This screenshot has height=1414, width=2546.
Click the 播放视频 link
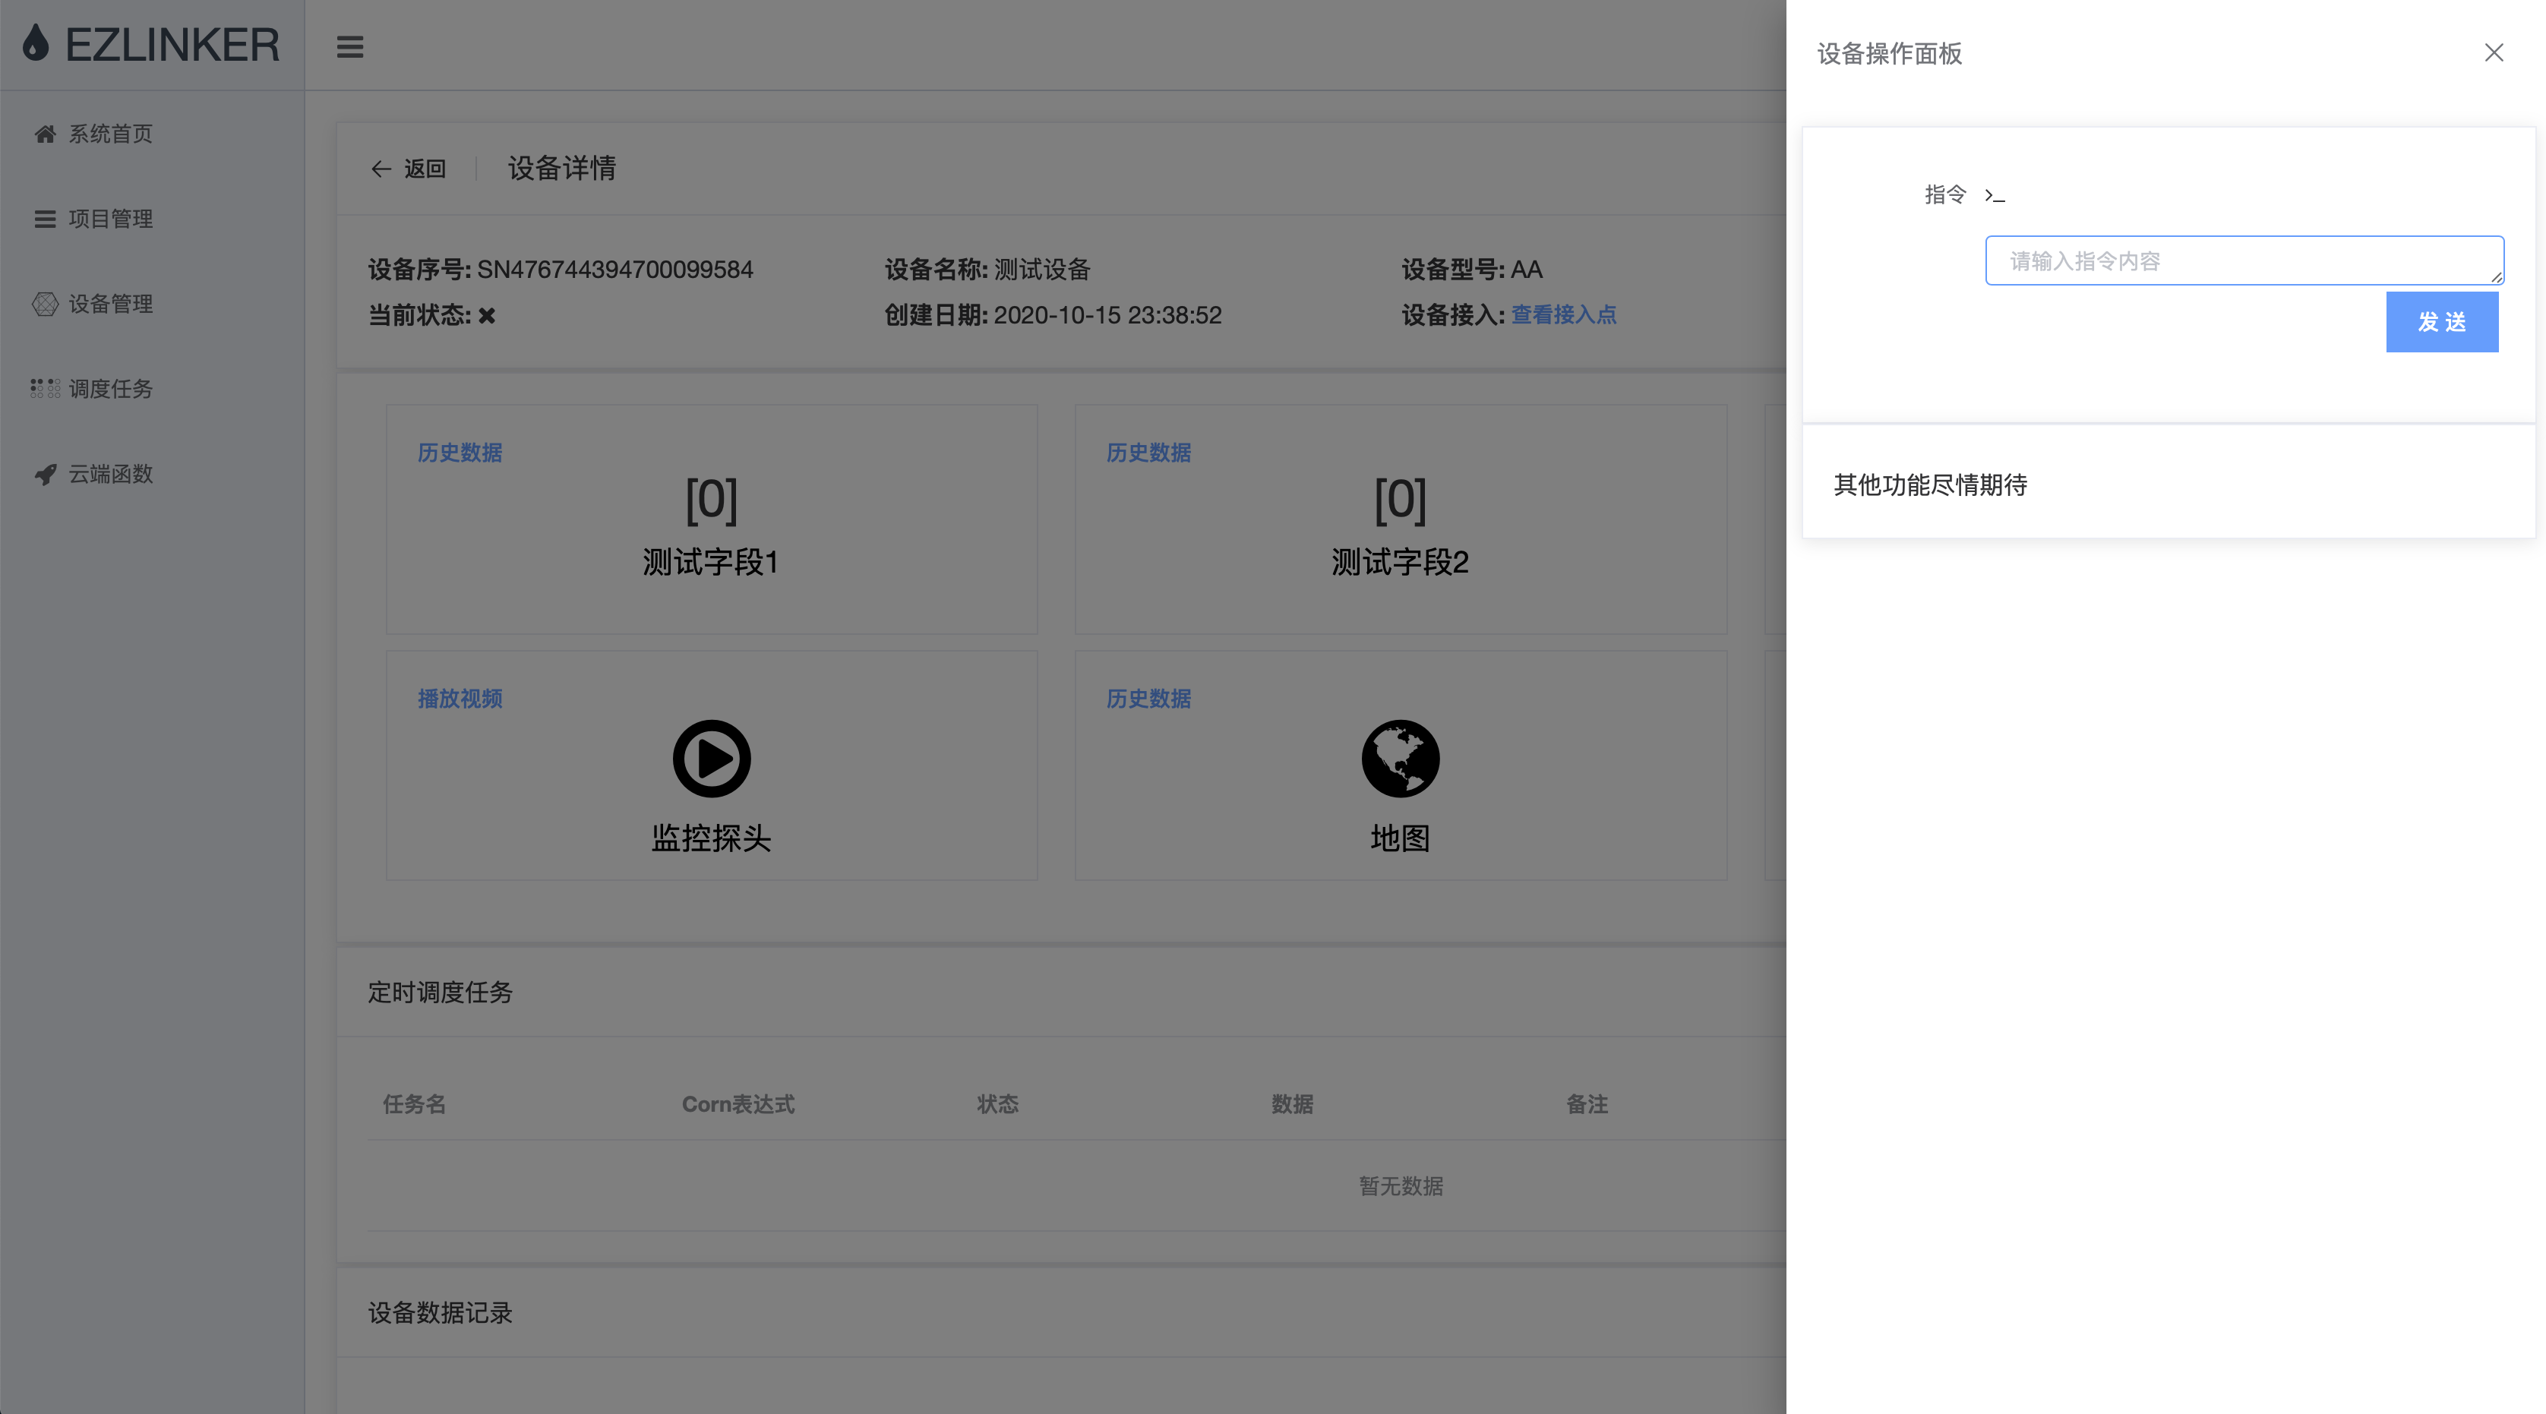(x=460, y=699)
